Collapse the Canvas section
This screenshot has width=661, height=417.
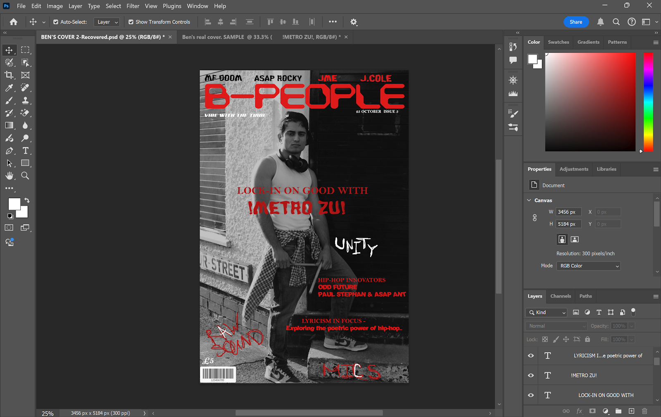point(529,200)
